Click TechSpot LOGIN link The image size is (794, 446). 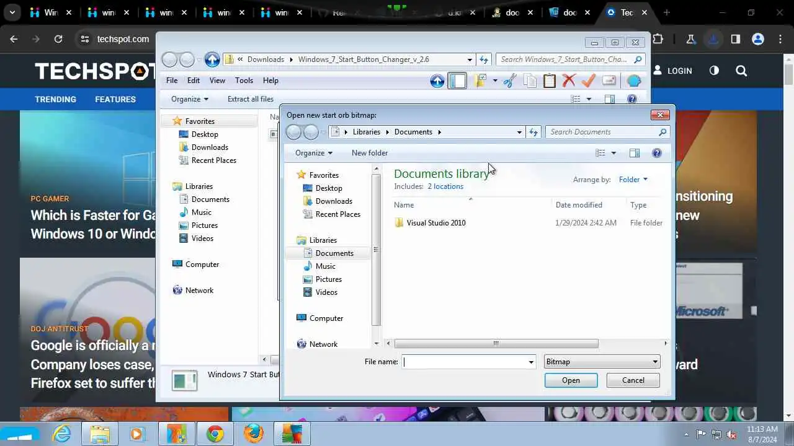coord(672,71)
